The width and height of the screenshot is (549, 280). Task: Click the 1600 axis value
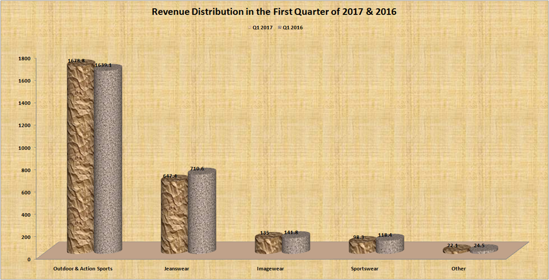pyautogui.click(x=25, y=80)
